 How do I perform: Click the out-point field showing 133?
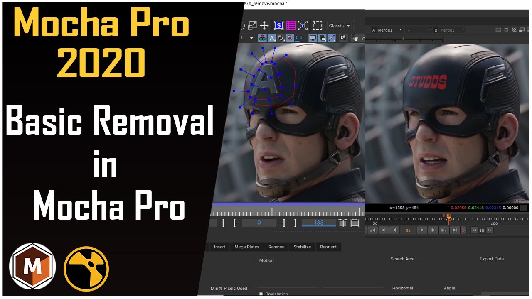coord(319,223)
